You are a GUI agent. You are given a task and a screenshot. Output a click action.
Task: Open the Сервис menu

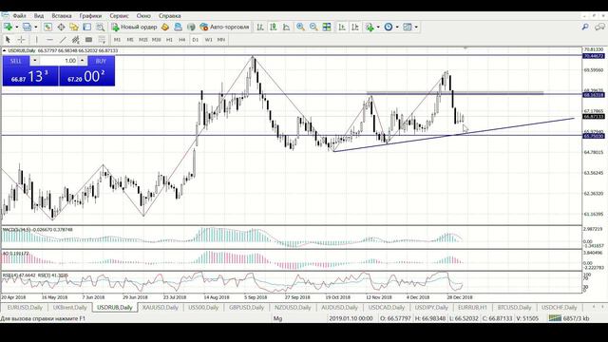tap(119, 16)
